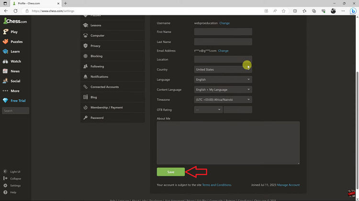Viewport: 359px width, 201px height.
Task: Open the Country dropdown showing United States
Action: pos(223,69)
